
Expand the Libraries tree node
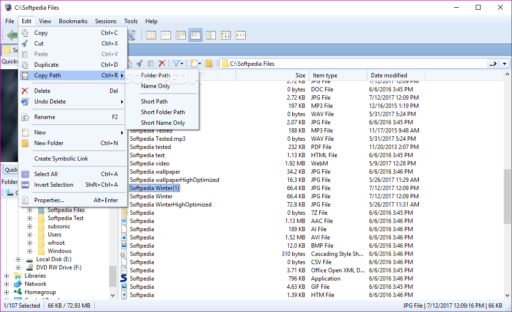point(7,276)
